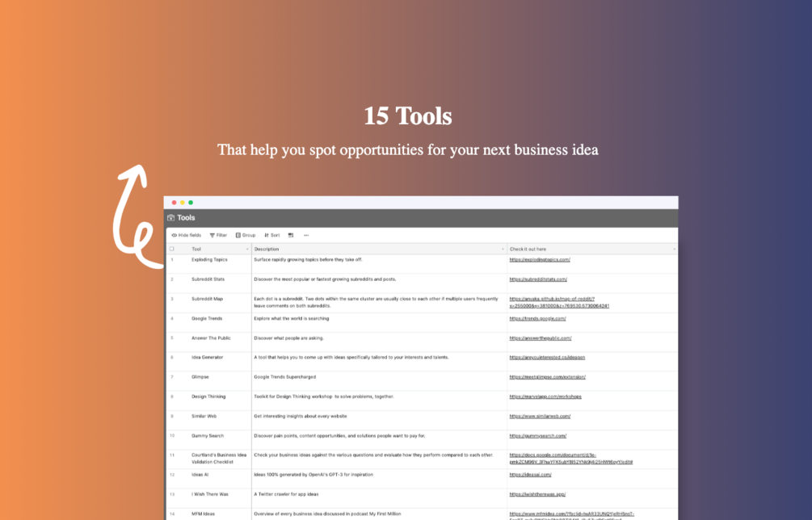Open the Group option in toolbar

pyautogui.click(x=246, y=236)
